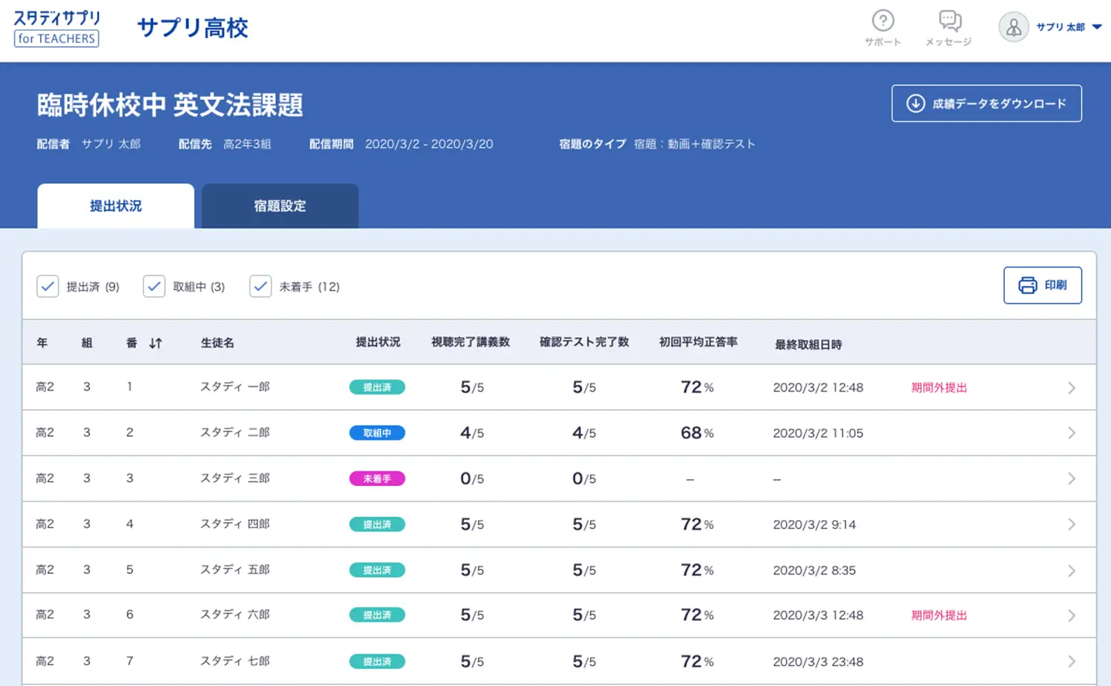Select student name スタディ 六郎
Viewport: 1111px width, 686px height.
(235, 614)
